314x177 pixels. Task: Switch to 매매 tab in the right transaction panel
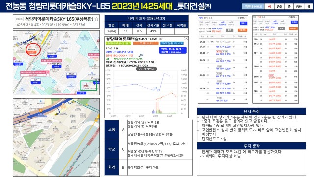click(x=255, y=17)
